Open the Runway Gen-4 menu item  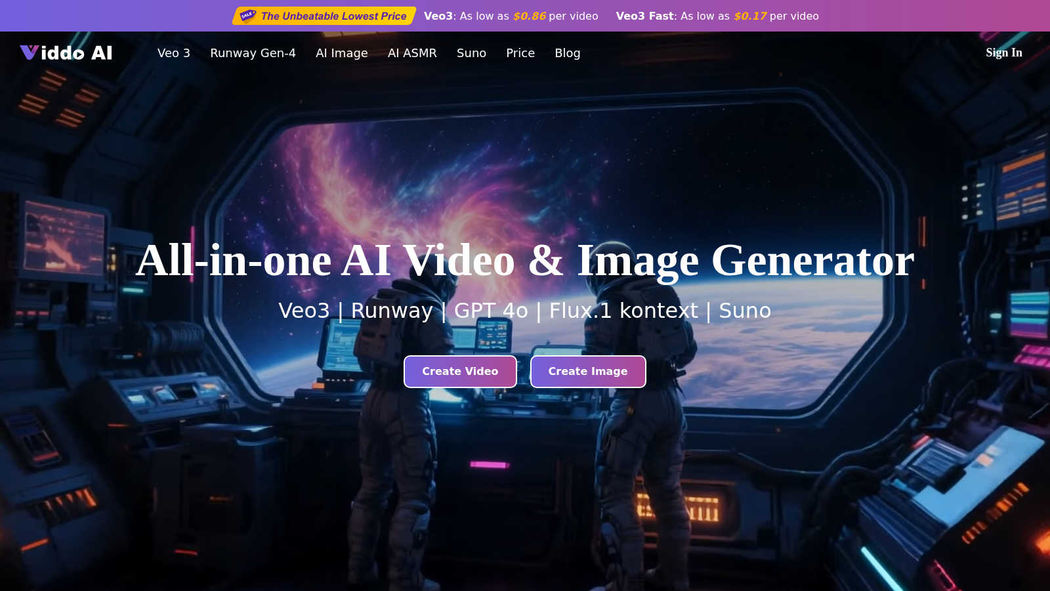tap(253, 53)
